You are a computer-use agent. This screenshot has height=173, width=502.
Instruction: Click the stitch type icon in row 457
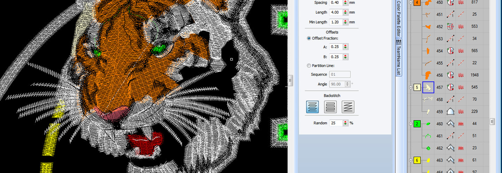pyautogui.click(x=462, y=87)
